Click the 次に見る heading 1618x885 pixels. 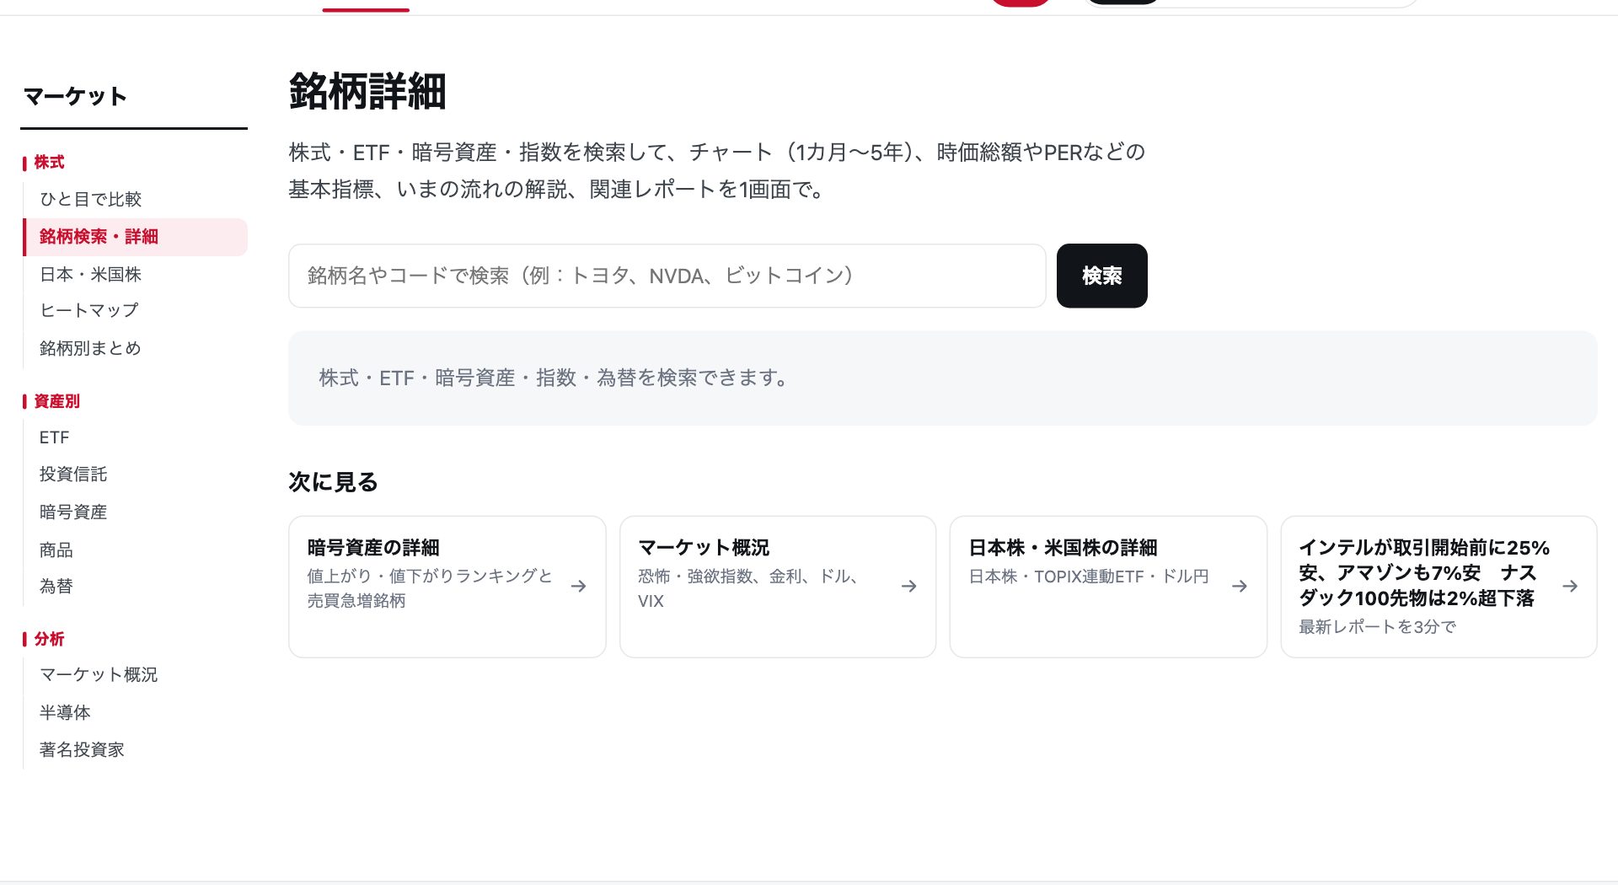(x=333, y=482)
